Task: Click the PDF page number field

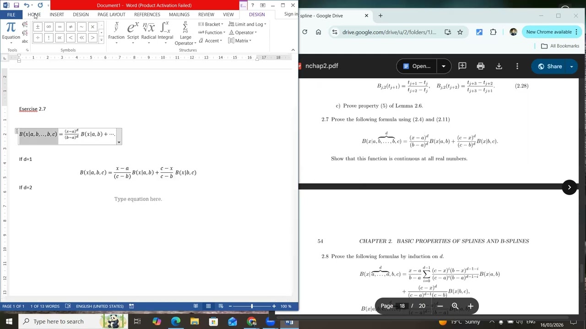Action: click(x=402, y=306)
